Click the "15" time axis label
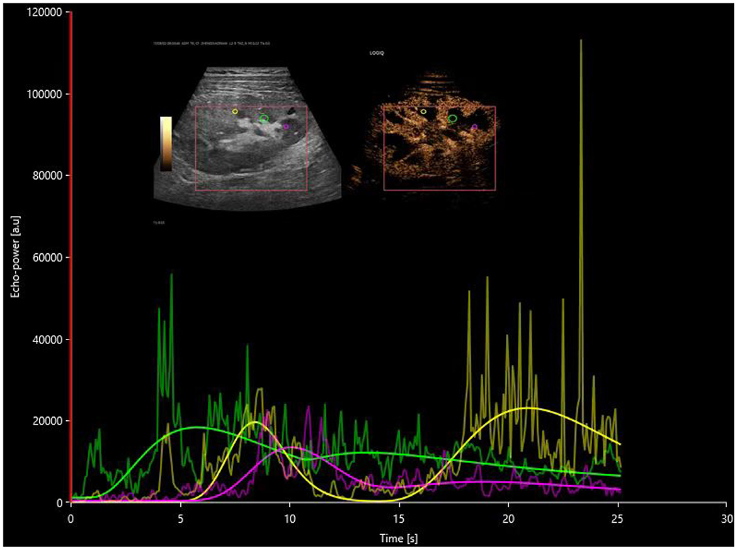Image resolution: width=737 pixels, height=550 pixels. click(x=399, y=518)
